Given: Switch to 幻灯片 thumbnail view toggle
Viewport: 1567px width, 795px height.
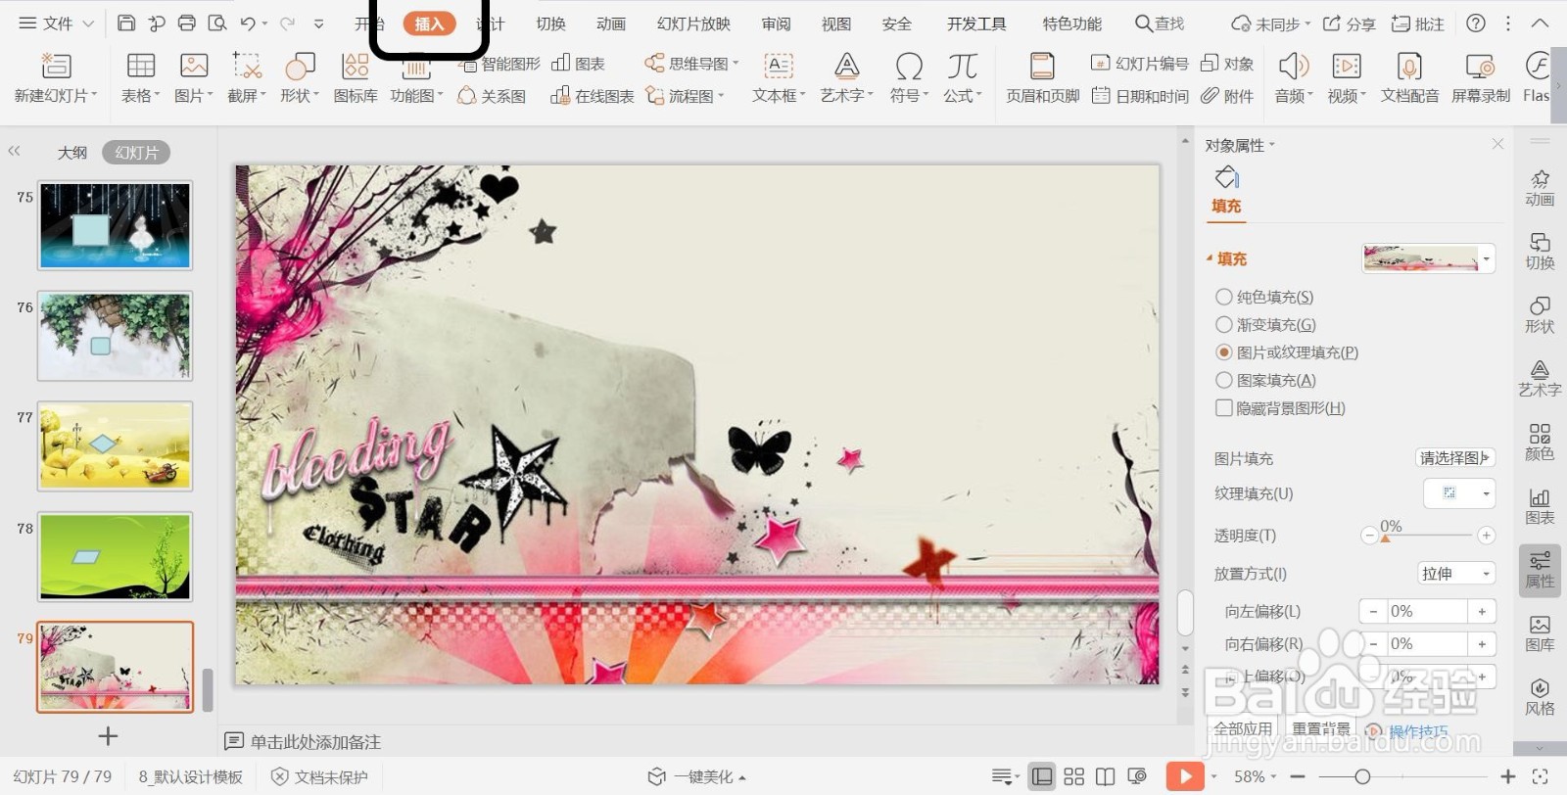Looking at the screenshot, I should point(136,153).
